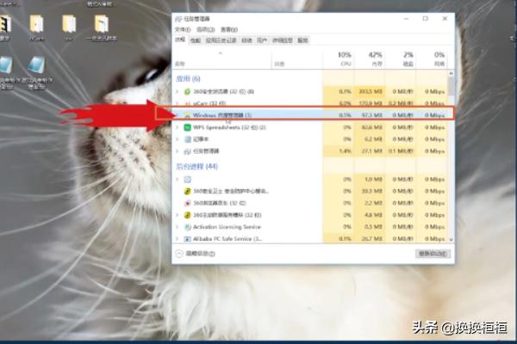Switch to the Services (服务) tab
This screenshot has width=517, height=344.
click(302, 40)
